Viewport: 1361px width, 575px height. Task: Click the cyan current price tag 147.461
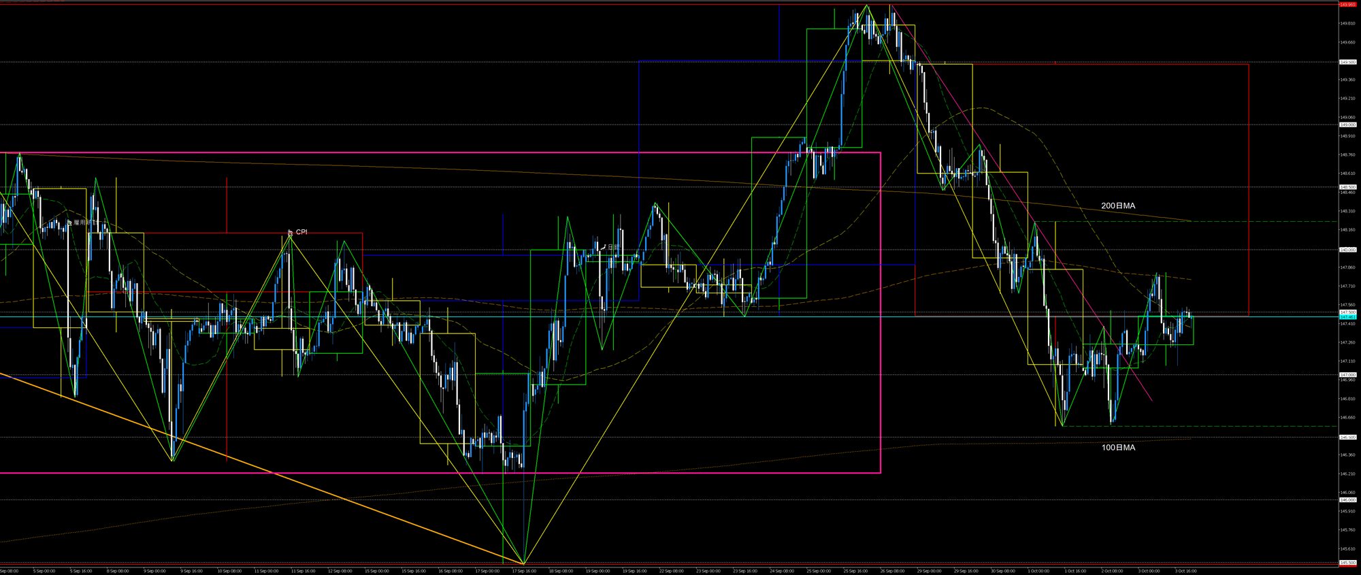[1347, 316]
